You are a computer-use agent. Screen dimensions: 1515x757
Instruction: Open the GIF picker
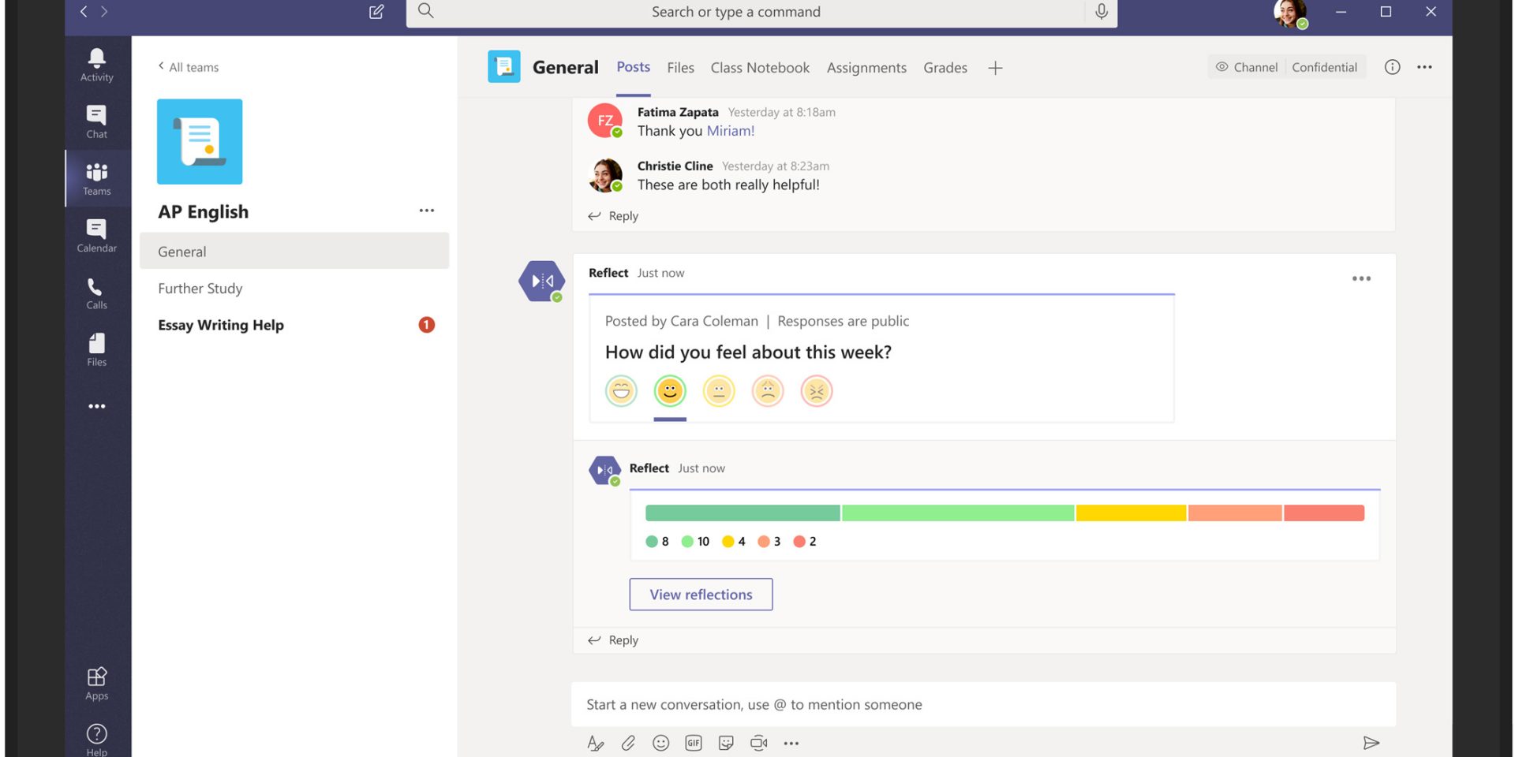coord(694,743)
